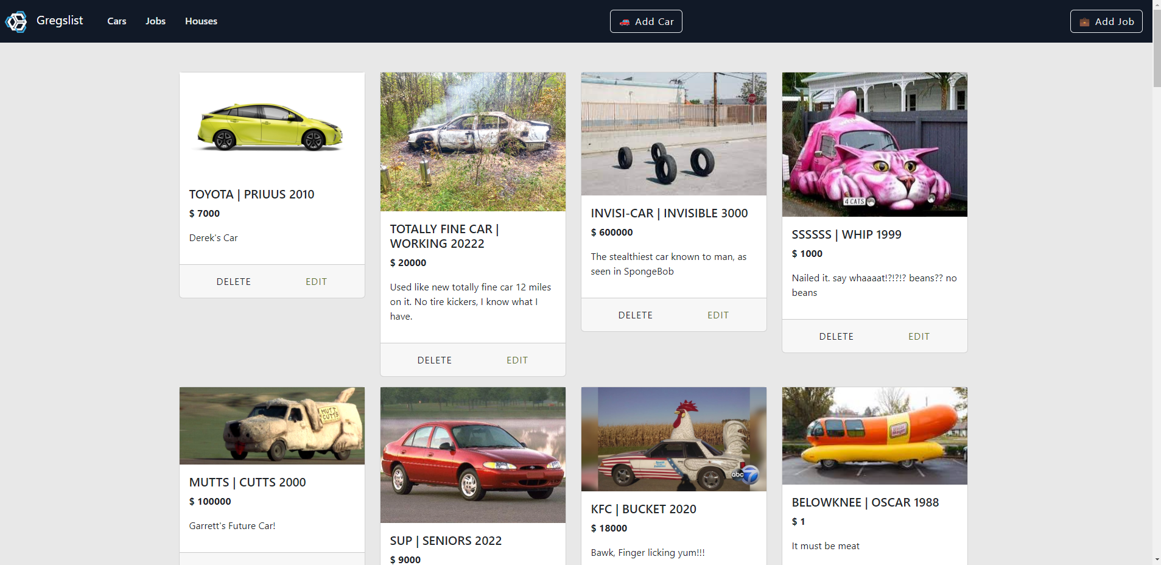Select the SUP | SENIORS 2022 title
This screenshot has height=565, width=1161.
point(446,541)
